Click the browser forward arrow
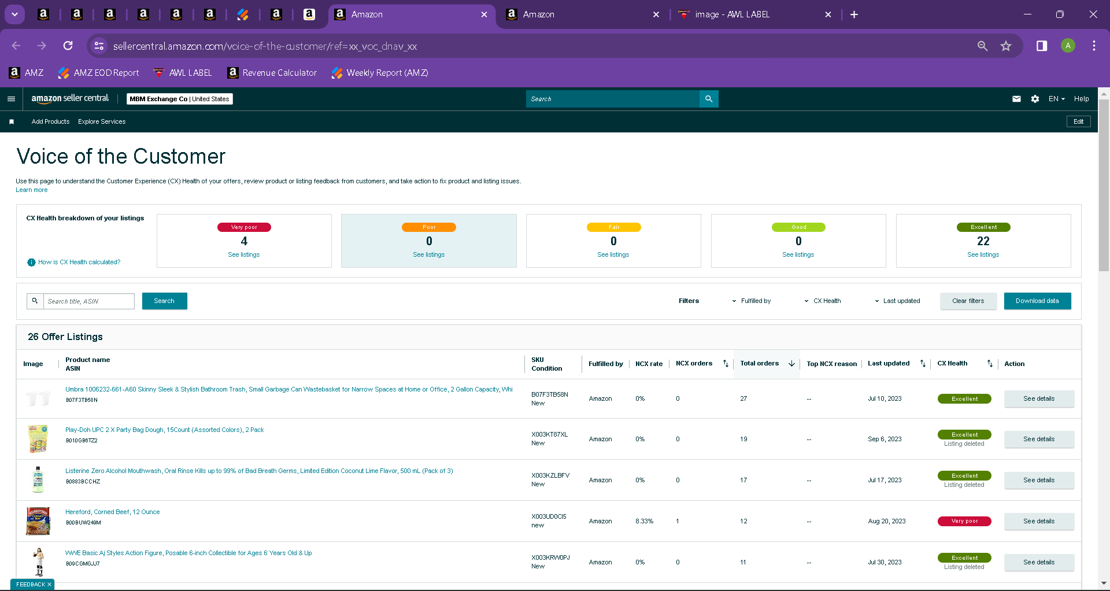1110x591 pixels. pyautogui.click(x=42, y=46)
